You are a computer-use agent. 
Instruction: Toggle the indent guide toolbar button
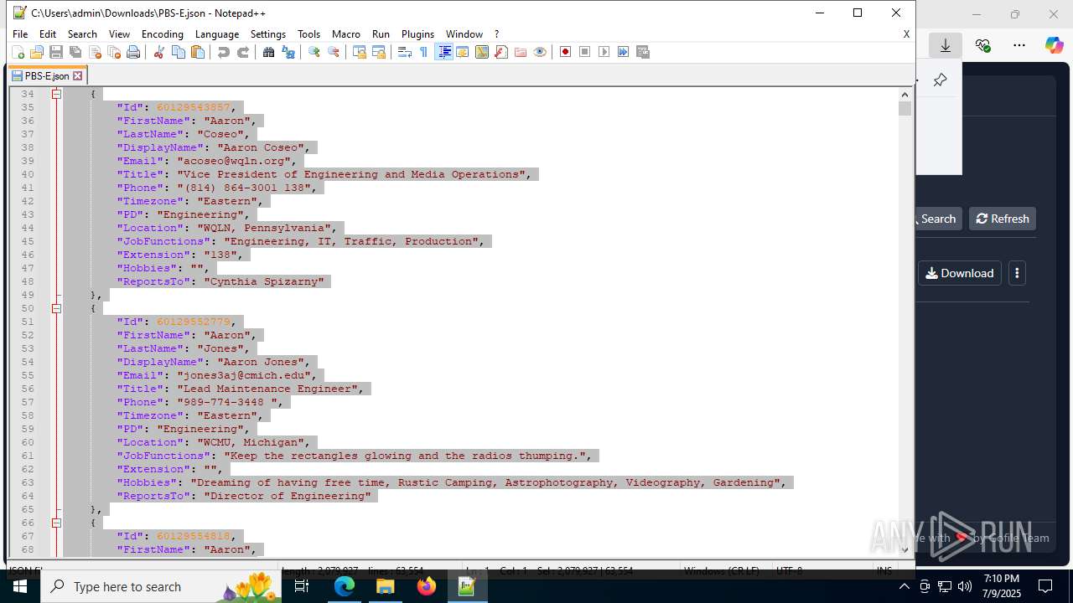tap(444, 52)
